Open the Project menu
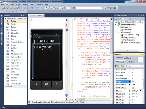This screenshot has height=109, width=146. (18, 5)
